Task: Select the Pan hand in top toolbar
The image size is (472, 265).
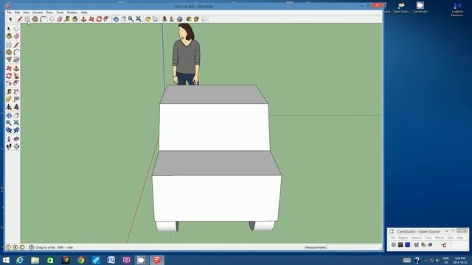Action: (123, 19)
